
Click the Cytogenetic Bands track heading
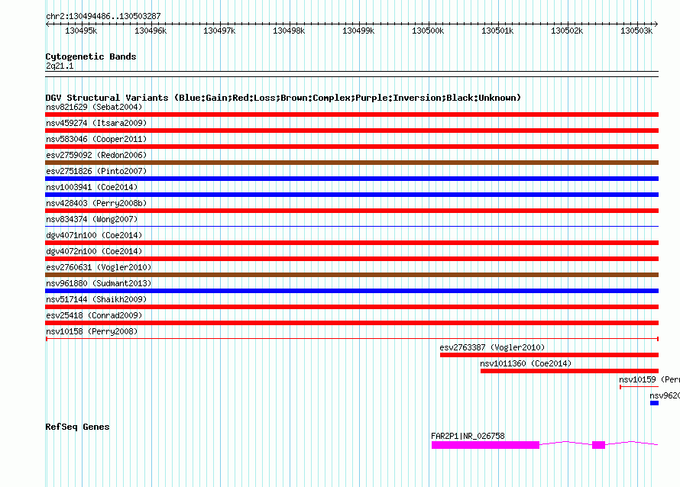pos(91,56)
